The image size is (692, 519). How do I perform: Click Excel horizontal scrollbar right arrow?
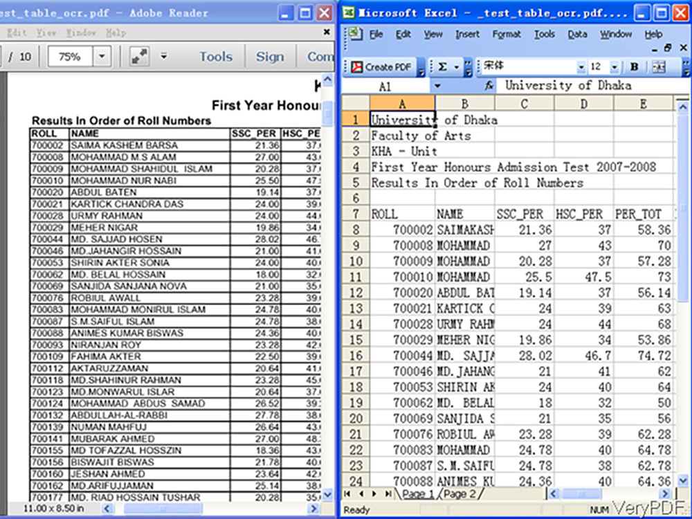pyautogui.click(x=665, y=494)
